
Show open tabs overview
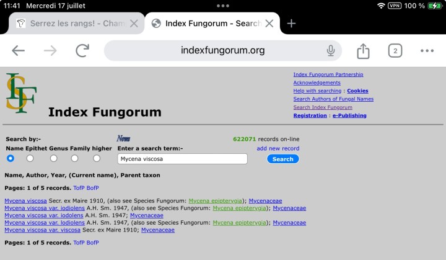(395, 51)
